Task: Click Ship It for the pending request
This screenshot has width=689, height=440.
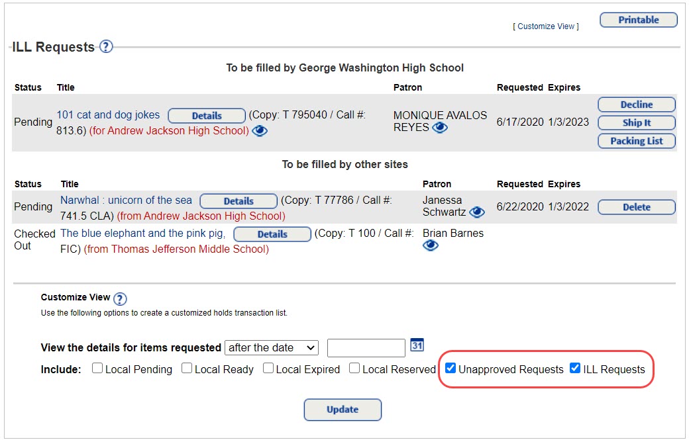Action: pyautogui.click(x=636, y=122)
